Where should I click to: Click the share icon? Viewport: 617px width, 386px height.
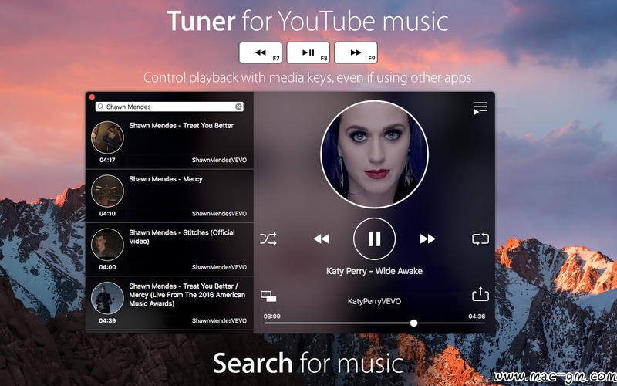[480, 294]
